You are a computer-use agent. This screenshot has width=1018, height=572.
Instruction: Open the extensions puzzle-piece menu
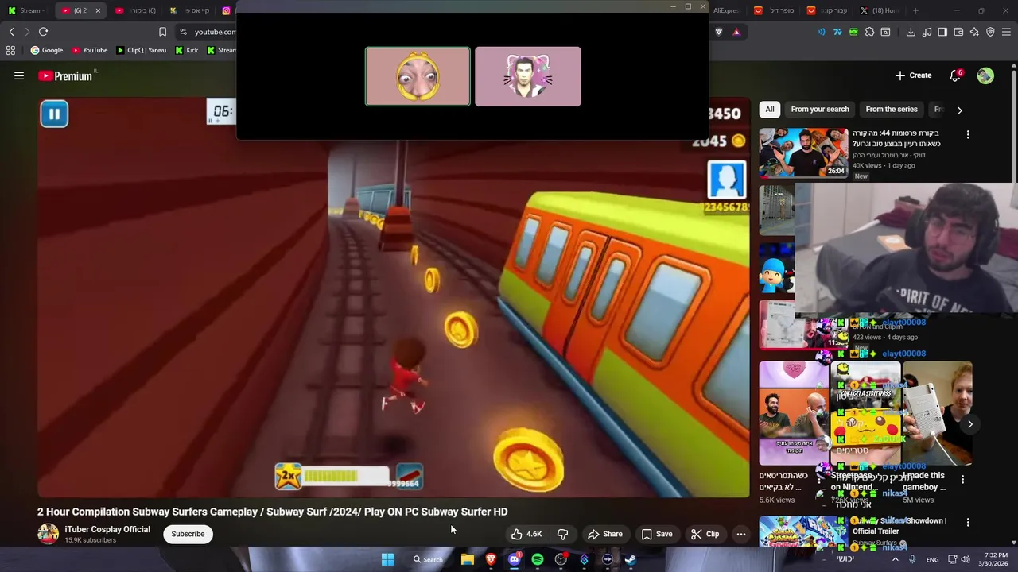869,32
